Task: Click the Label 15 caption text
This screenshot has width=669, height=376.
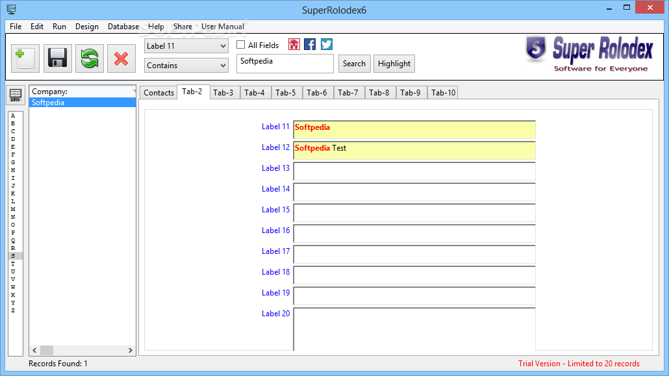Action: point(275,210)
